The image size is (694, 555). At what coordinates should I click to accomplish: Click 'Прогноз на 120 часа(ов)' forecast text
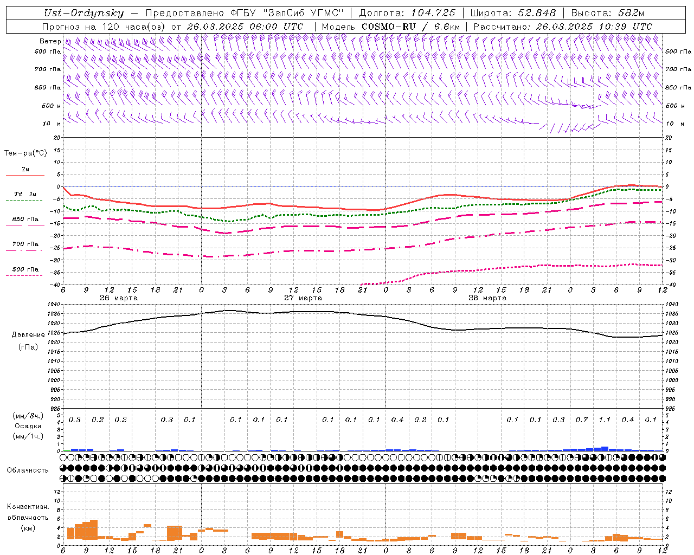[104, 27]
